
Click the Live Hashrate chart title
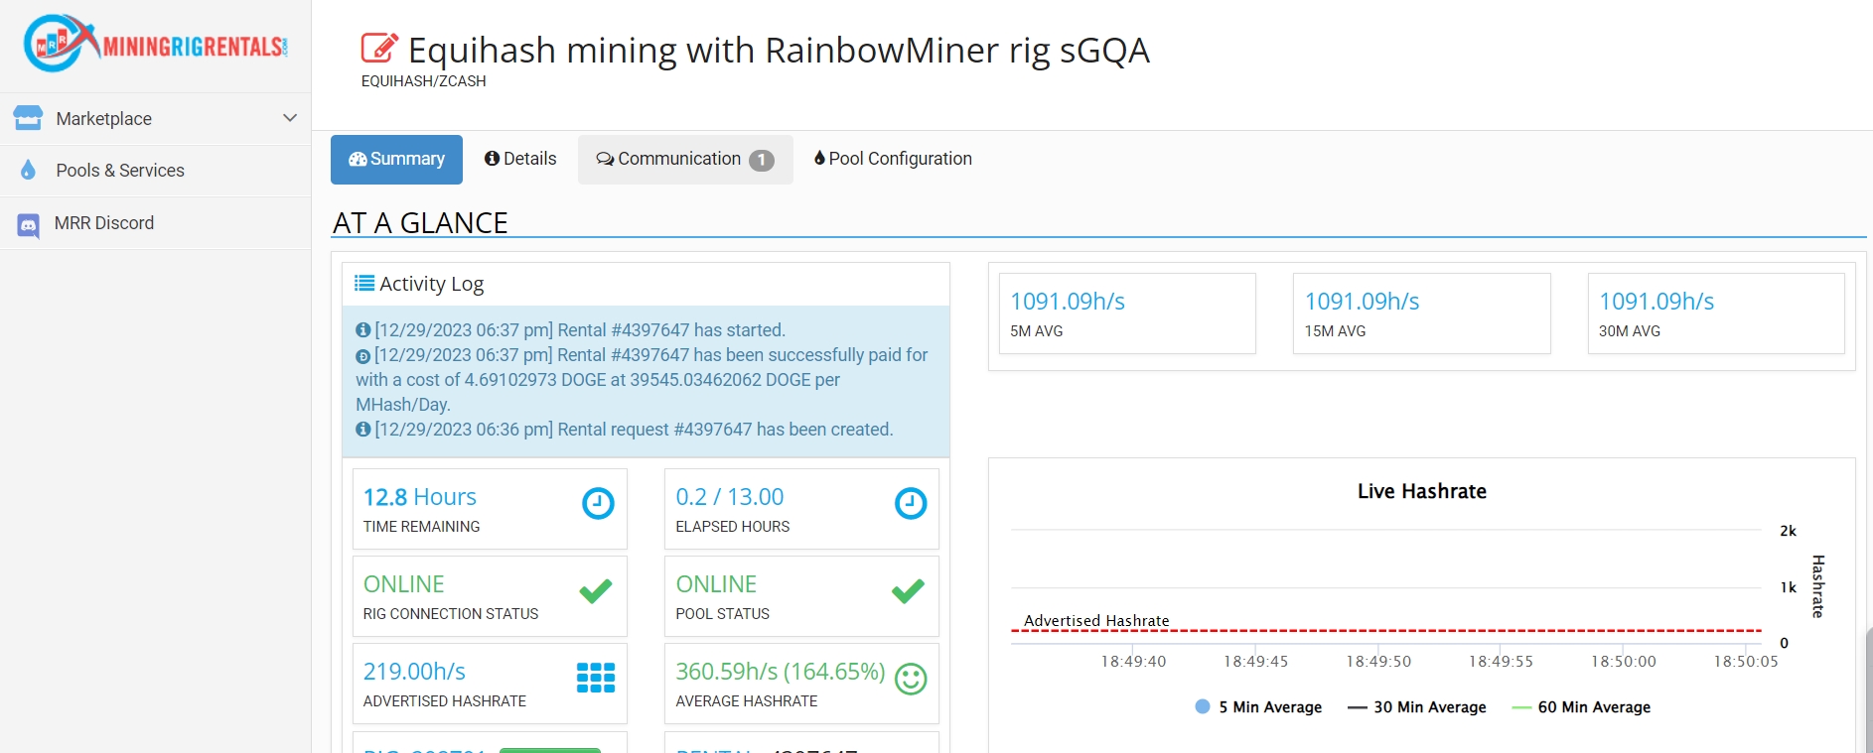click(1422, 491)
